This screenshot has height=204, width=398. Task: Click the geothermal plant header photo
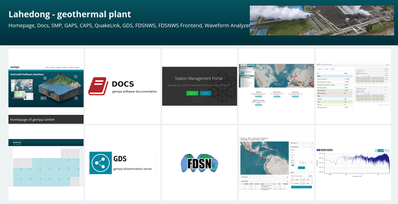[322, 21]
